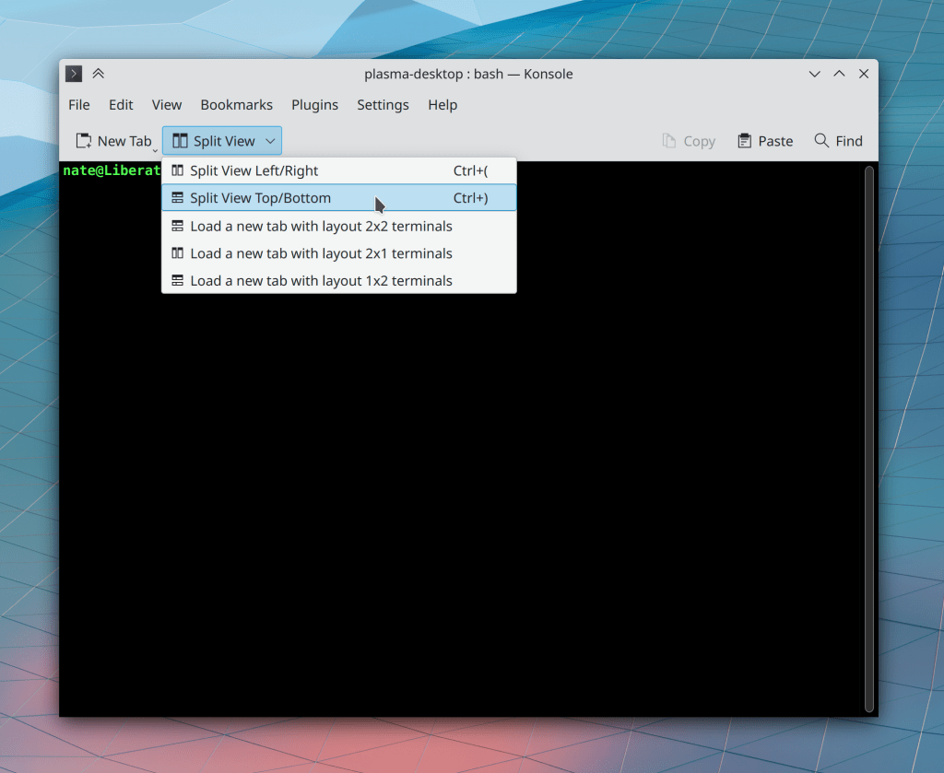The height and width of the screenshot is (773, 944).
Task: Click the terminal vertical scrollbar
Action: coord(868,438)
